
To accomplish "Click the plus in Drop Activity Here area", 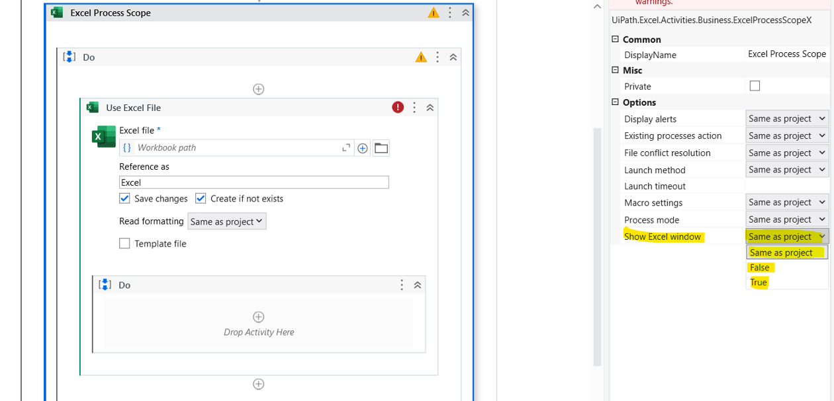I will (259, 317).
